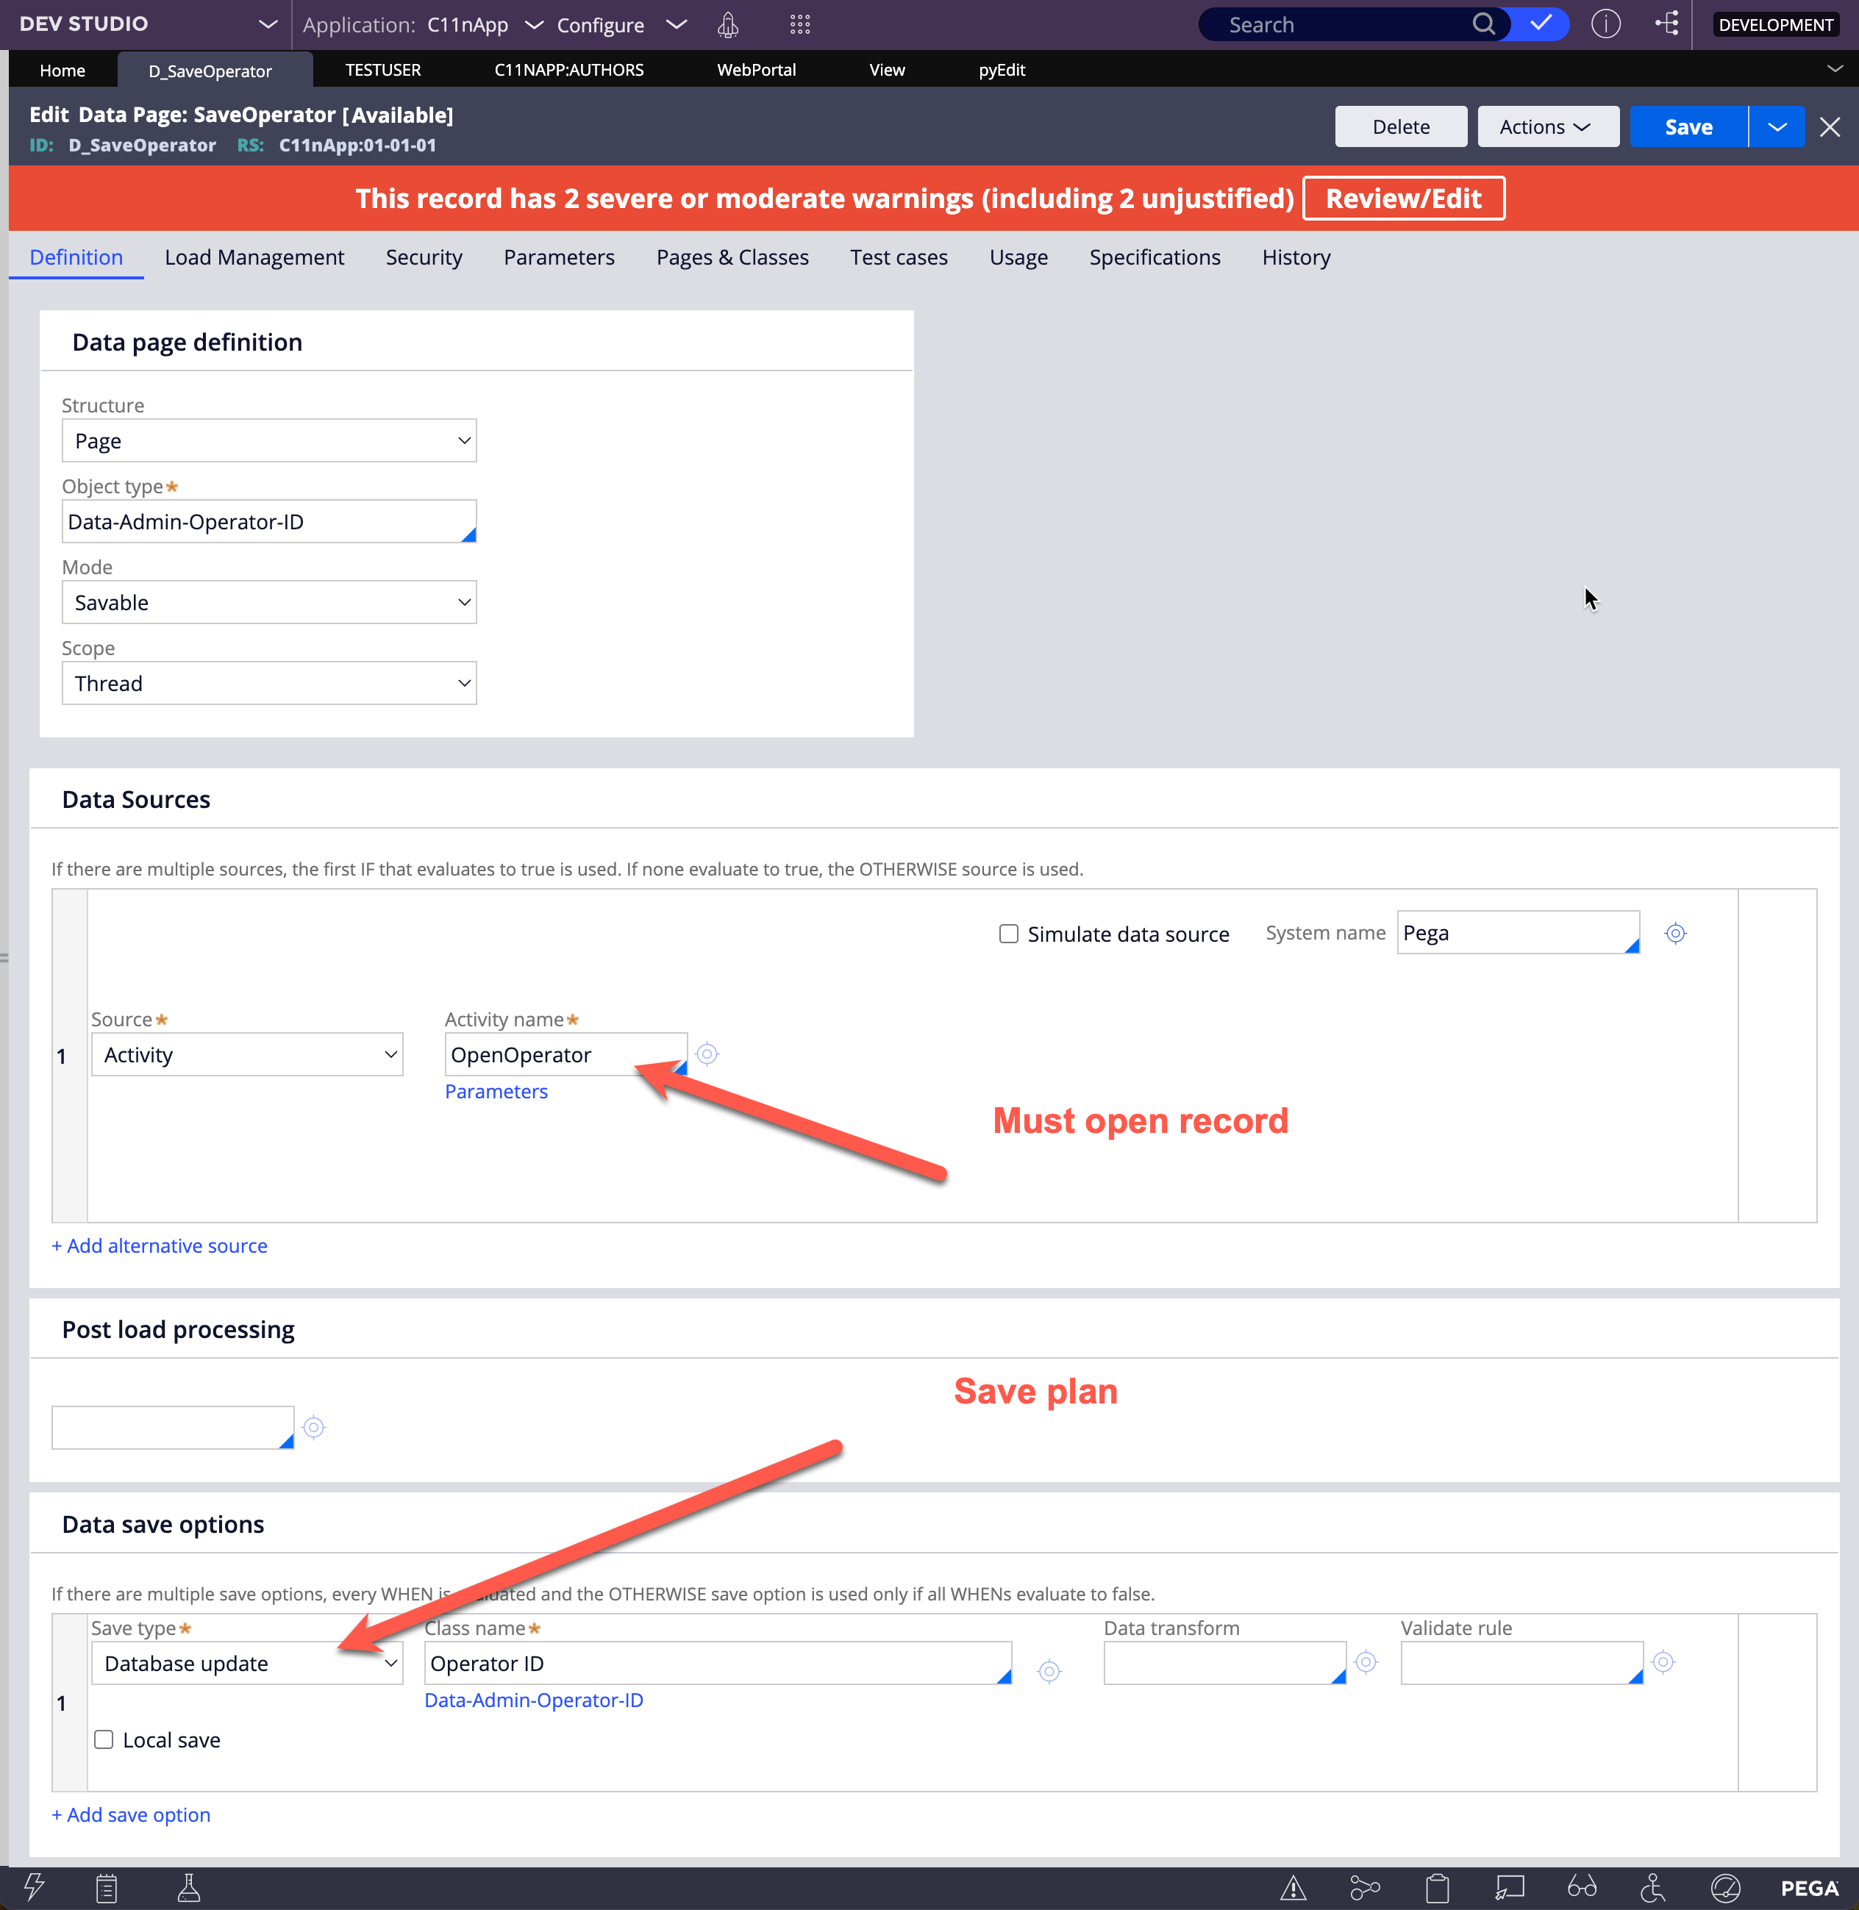The width and height of the screenshot is (1859, 1910).
Task: Open the Configure menu
Action: (601, 24)
